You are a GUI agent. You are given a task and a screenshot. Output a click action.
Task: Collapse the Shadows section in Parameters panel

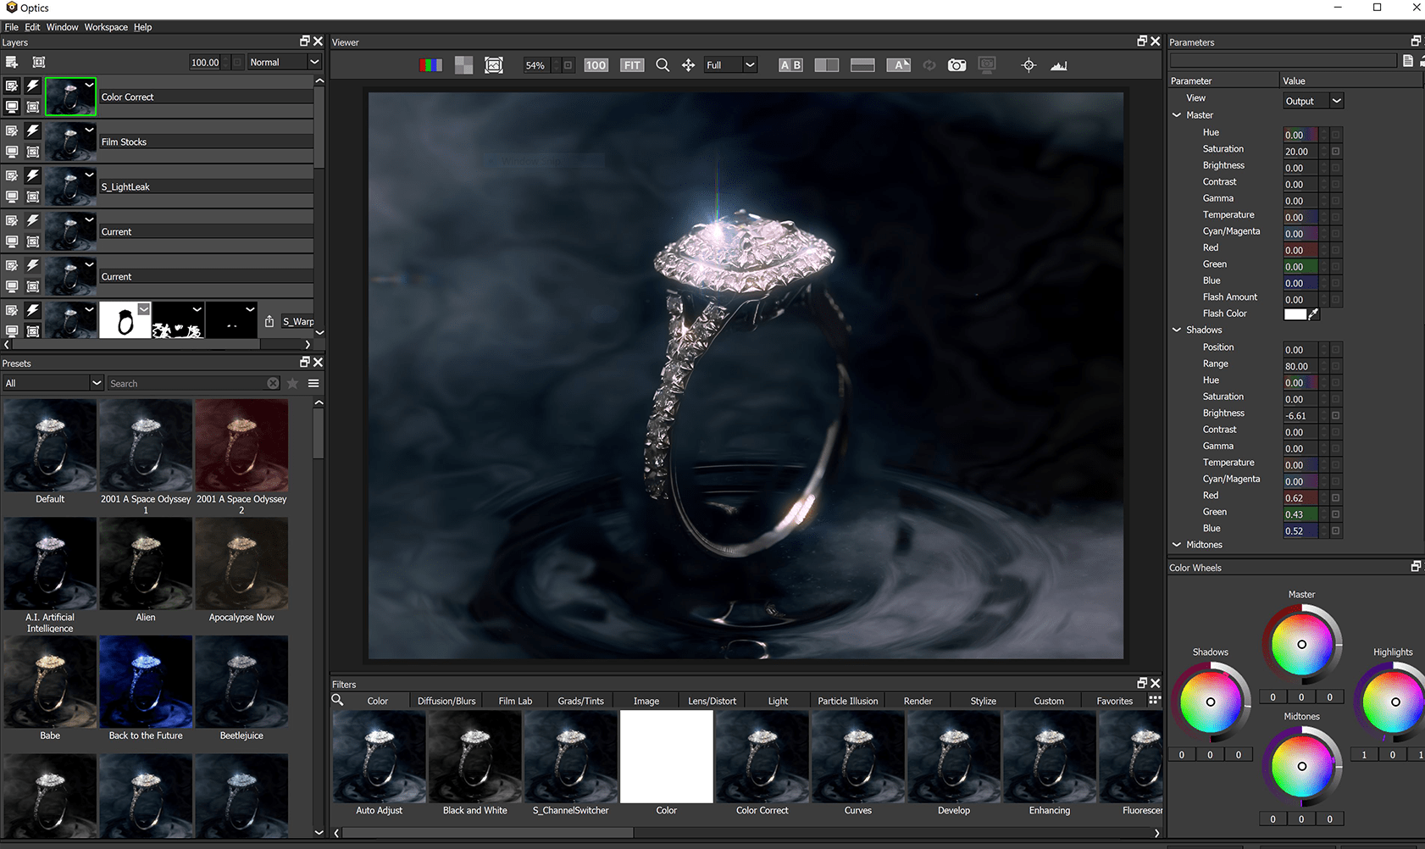point(1177,330)
